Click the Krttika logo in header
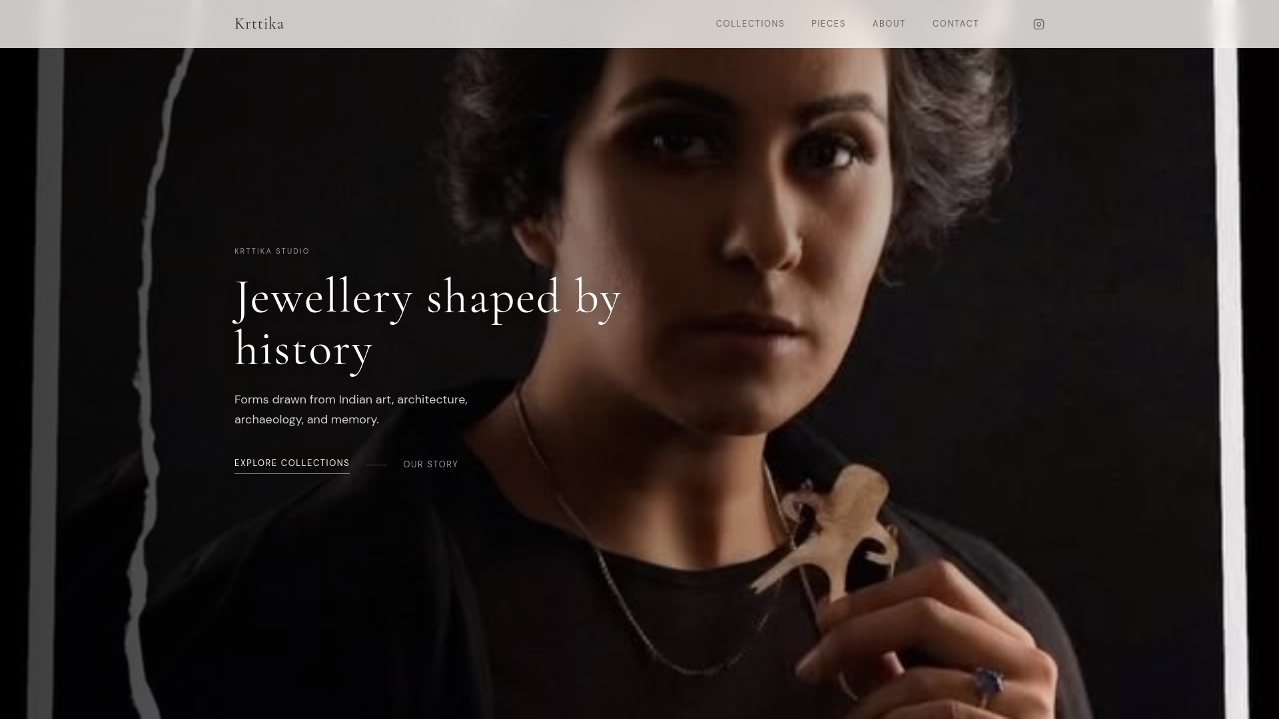The height and width of the screenshot is (719, 1279). (x=259, y=23)
